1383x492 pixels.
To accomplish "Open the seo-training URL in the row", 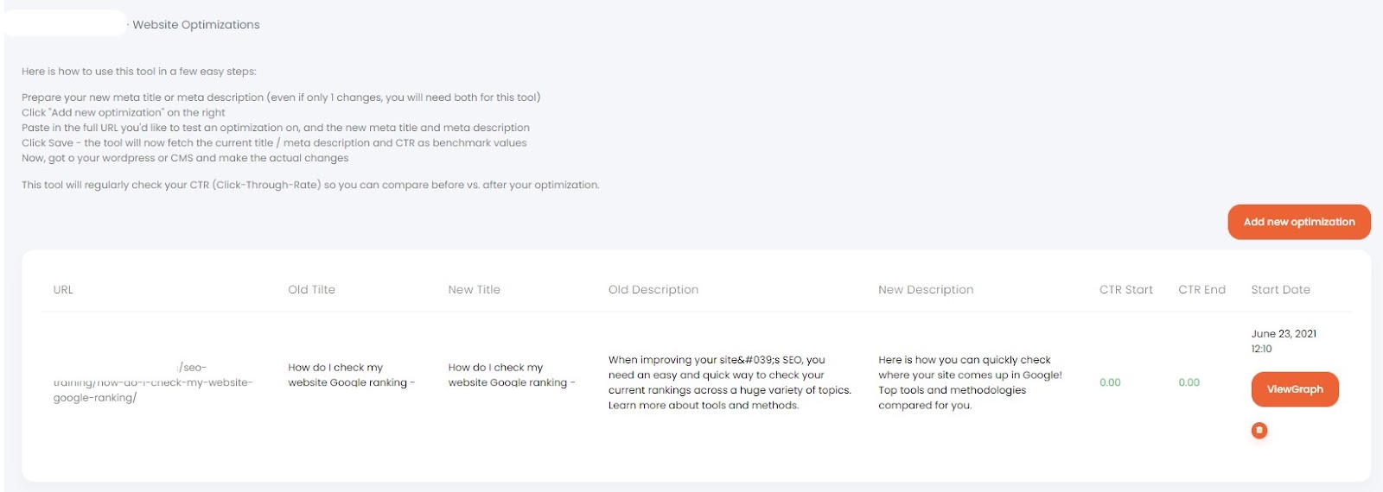I will click(153, 382).
